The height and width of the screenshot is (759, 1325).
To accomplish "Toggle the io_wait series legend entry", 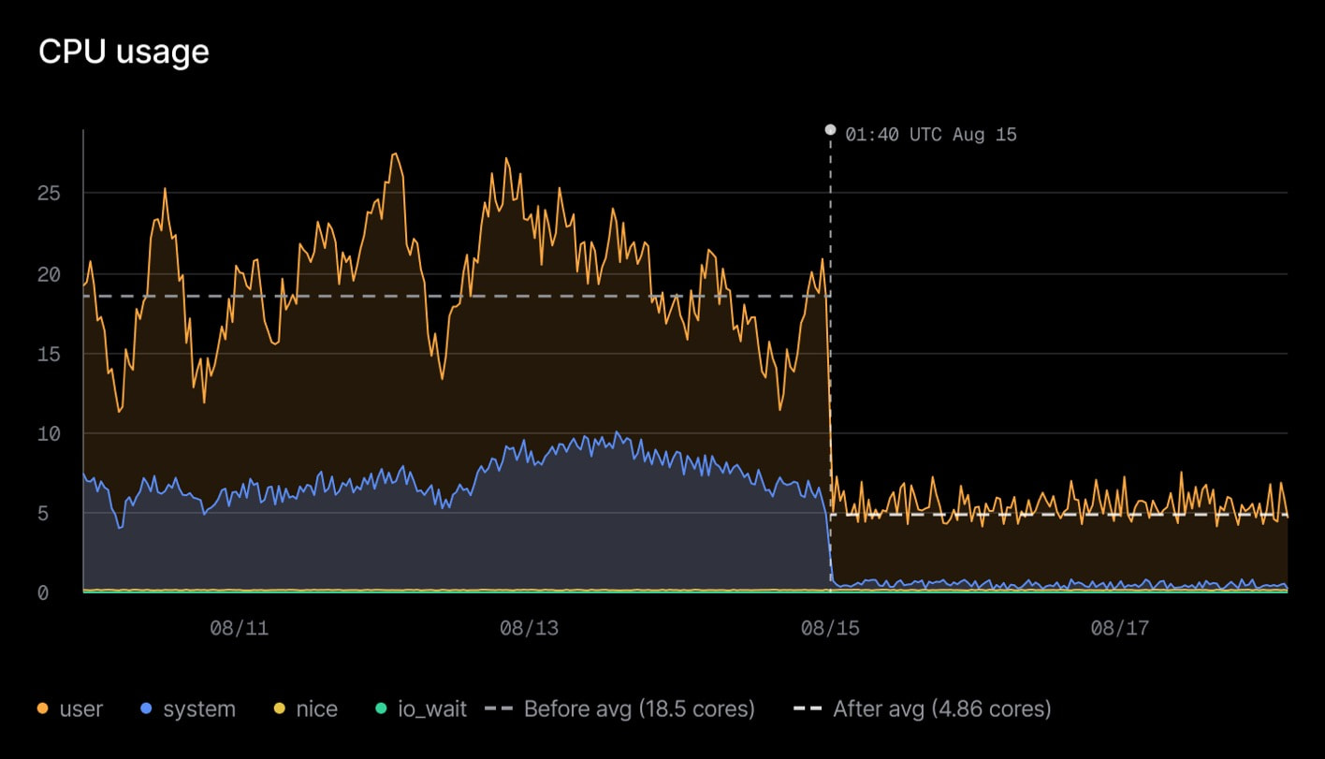I will tap(420, 708).
